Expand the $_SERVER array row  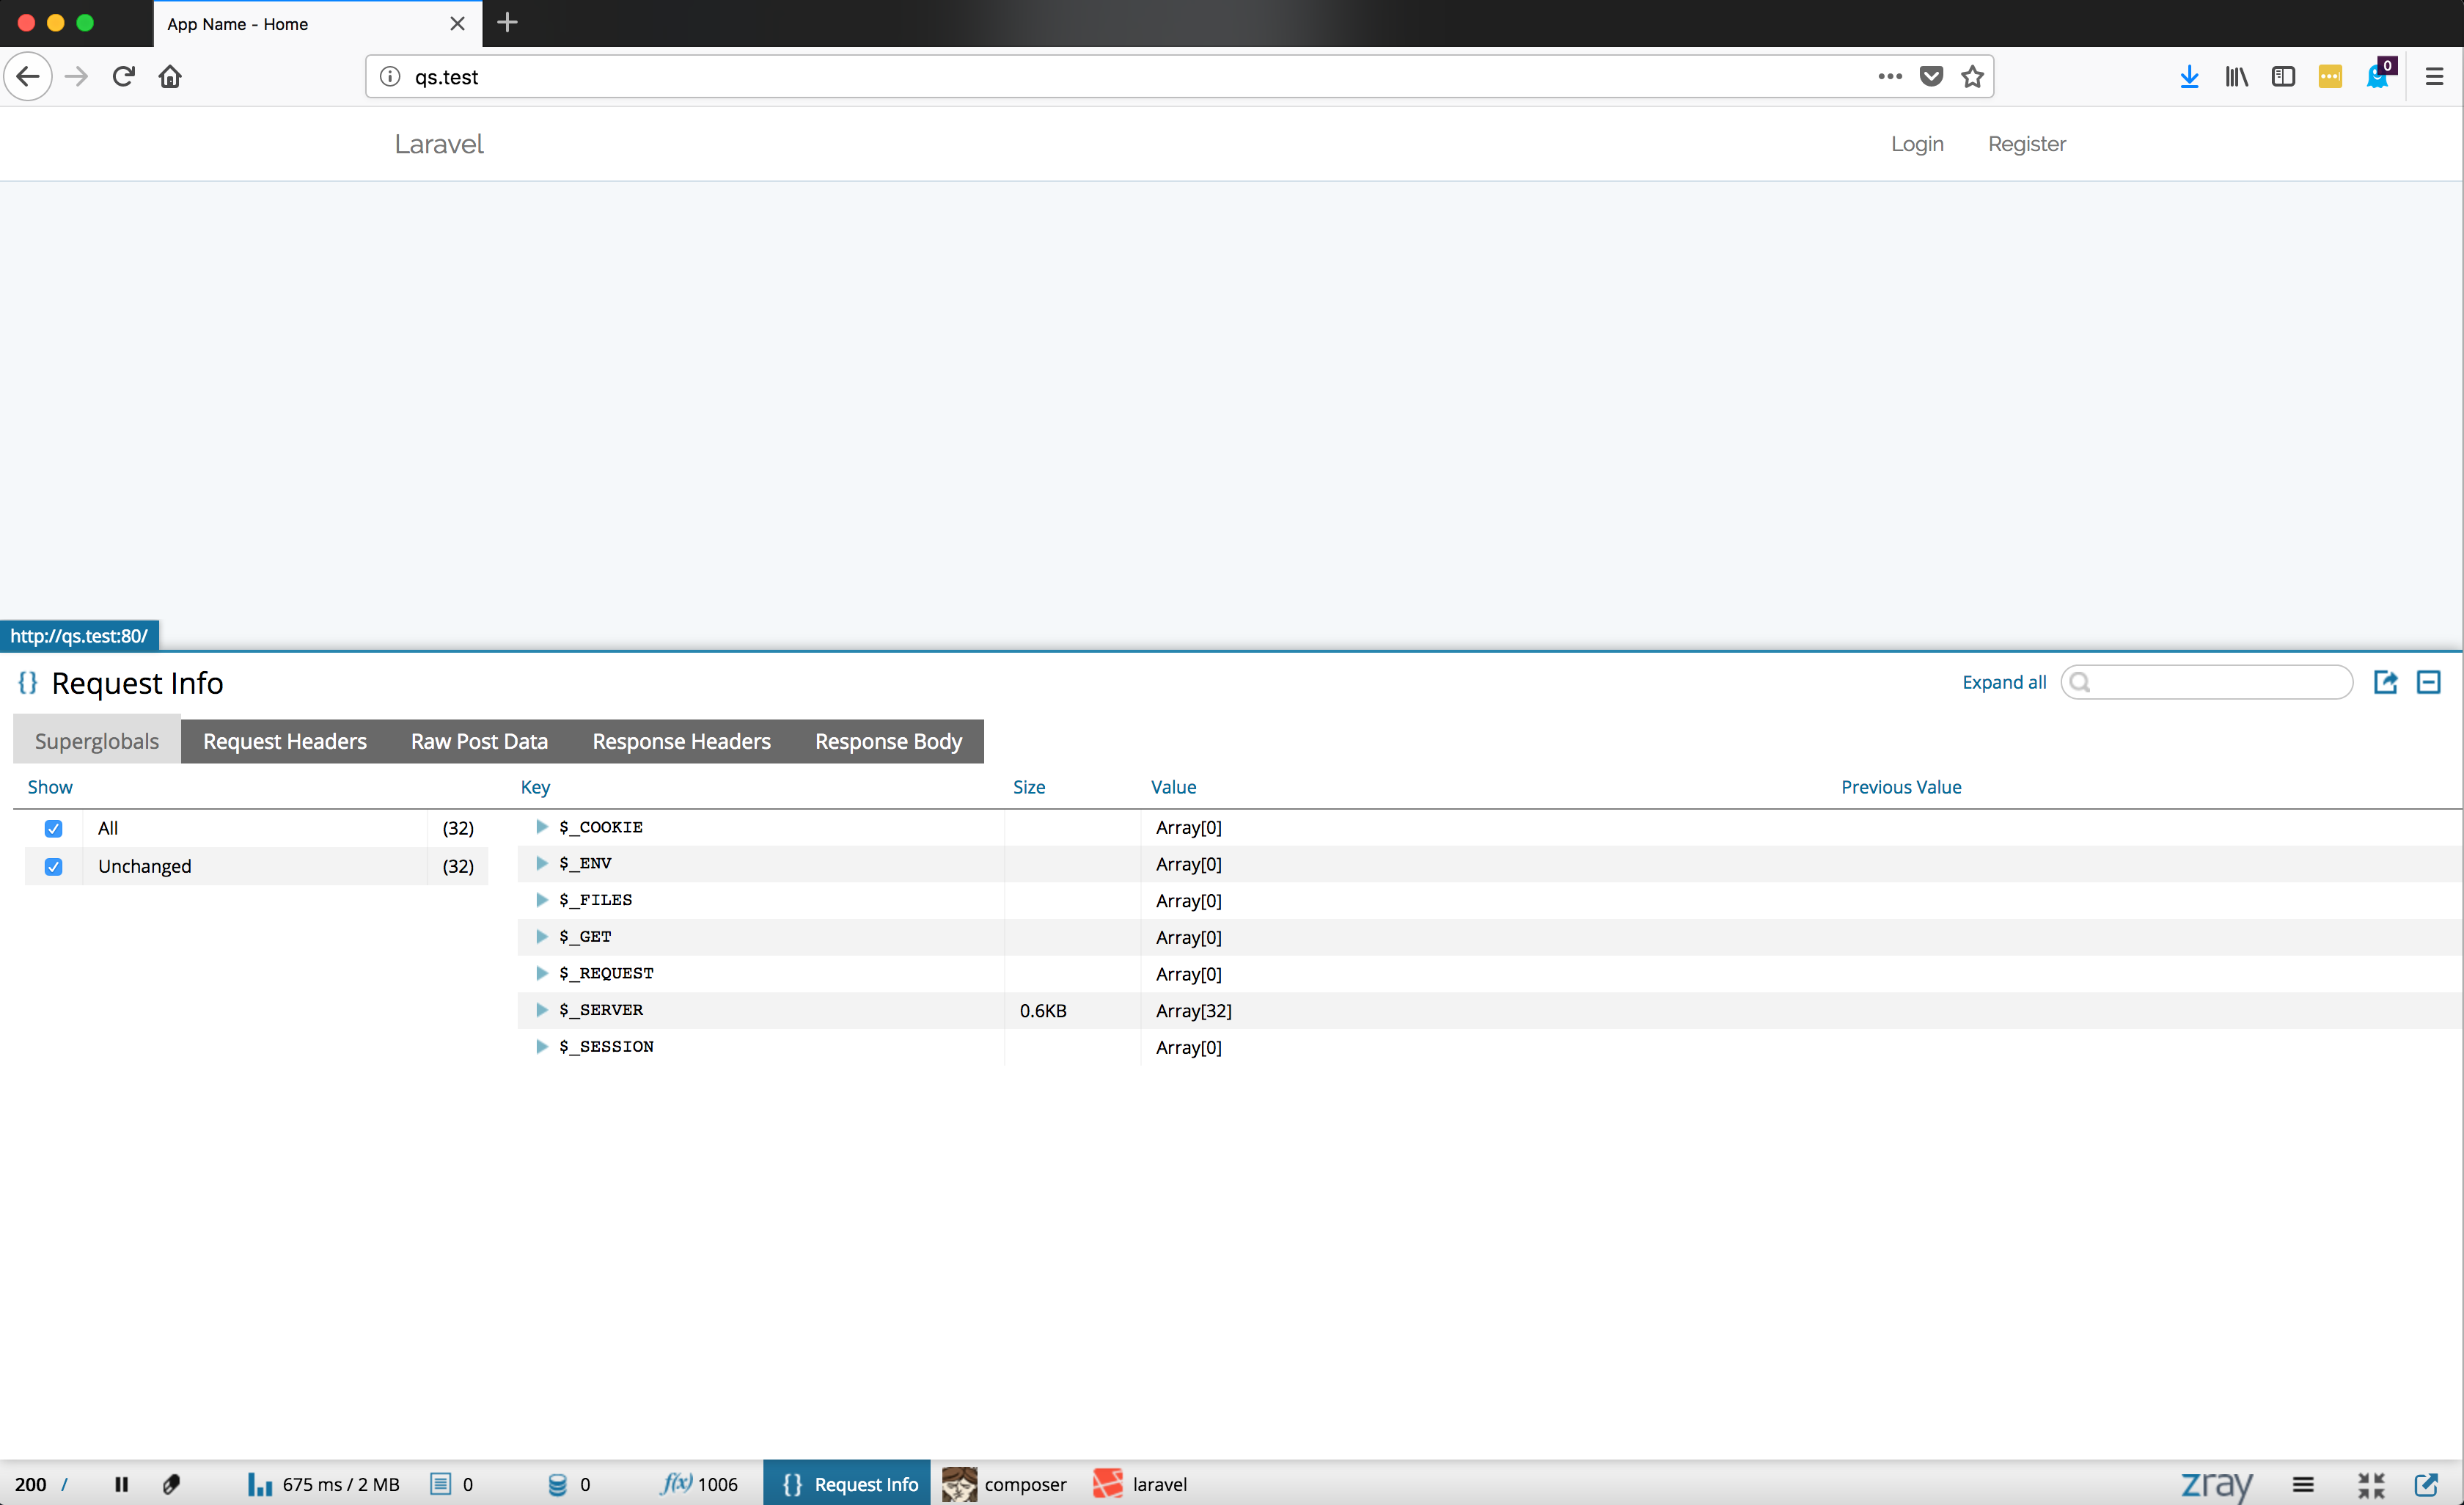pos(542,1010)
